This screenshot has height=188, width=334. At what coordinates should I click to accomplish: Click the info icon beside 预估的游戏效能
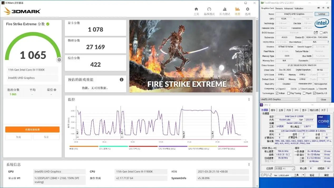[x=122, y=80]
